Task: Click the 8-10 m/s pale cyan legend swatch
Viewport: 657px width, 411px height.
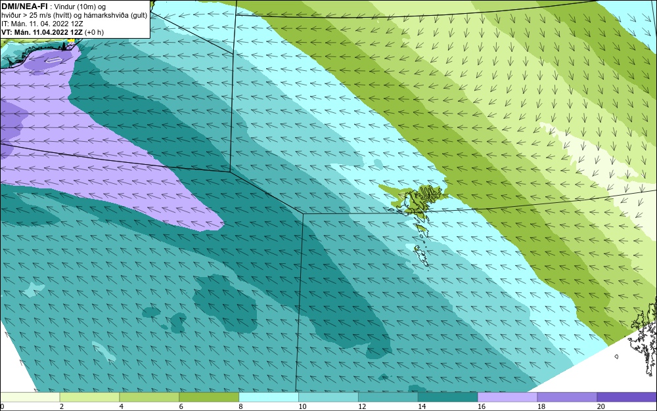Action: (269, 397)
